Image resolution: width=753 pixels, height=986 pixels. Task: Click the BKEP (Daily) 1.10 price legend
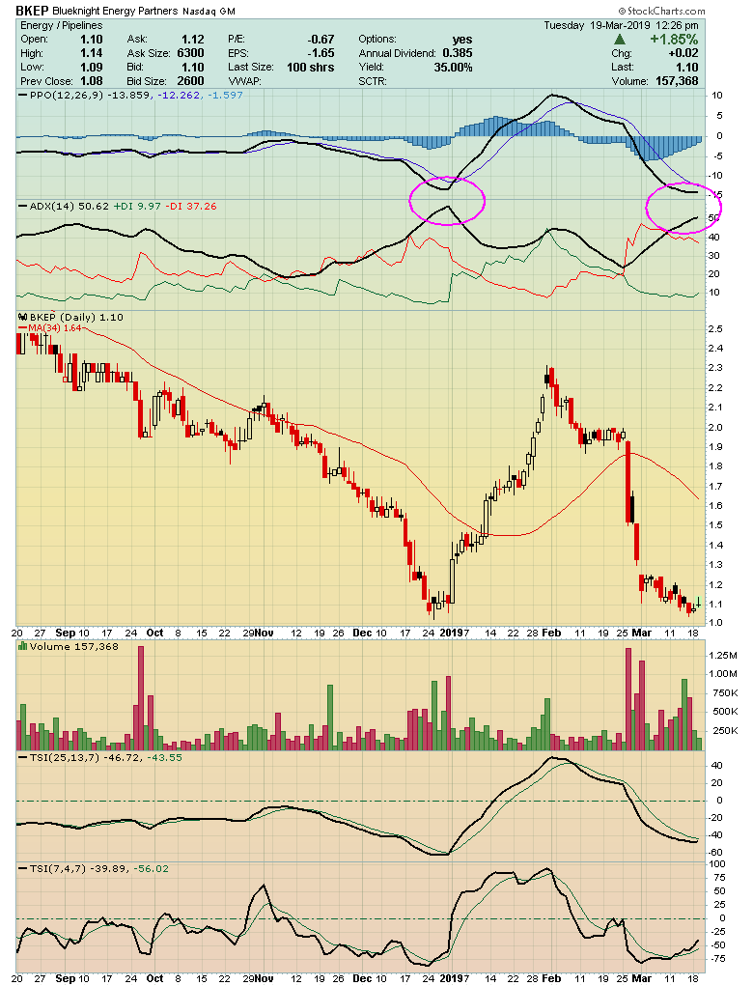[75, 318]
